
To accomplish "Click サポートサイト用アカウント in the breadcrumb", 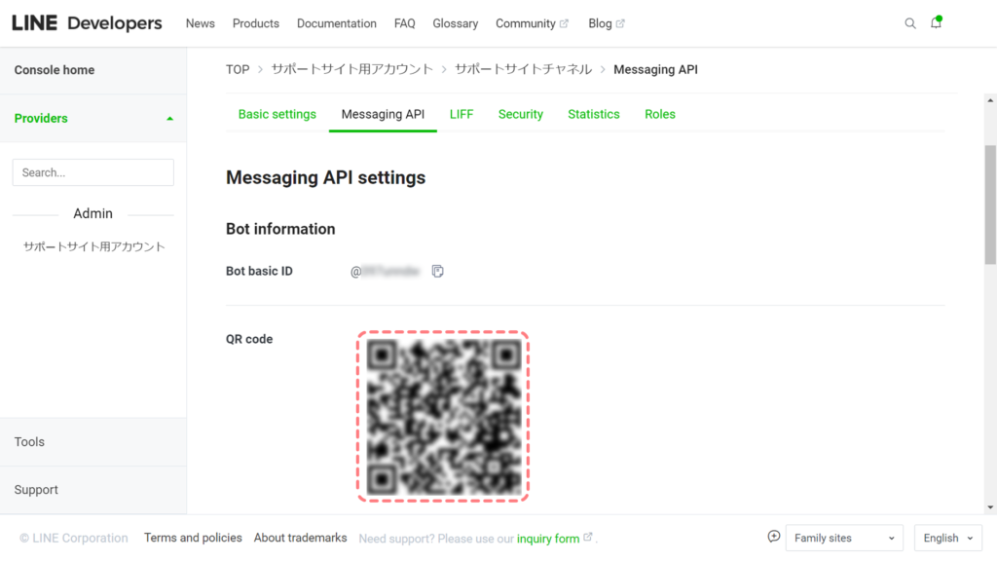I will [x=352, y=69].
